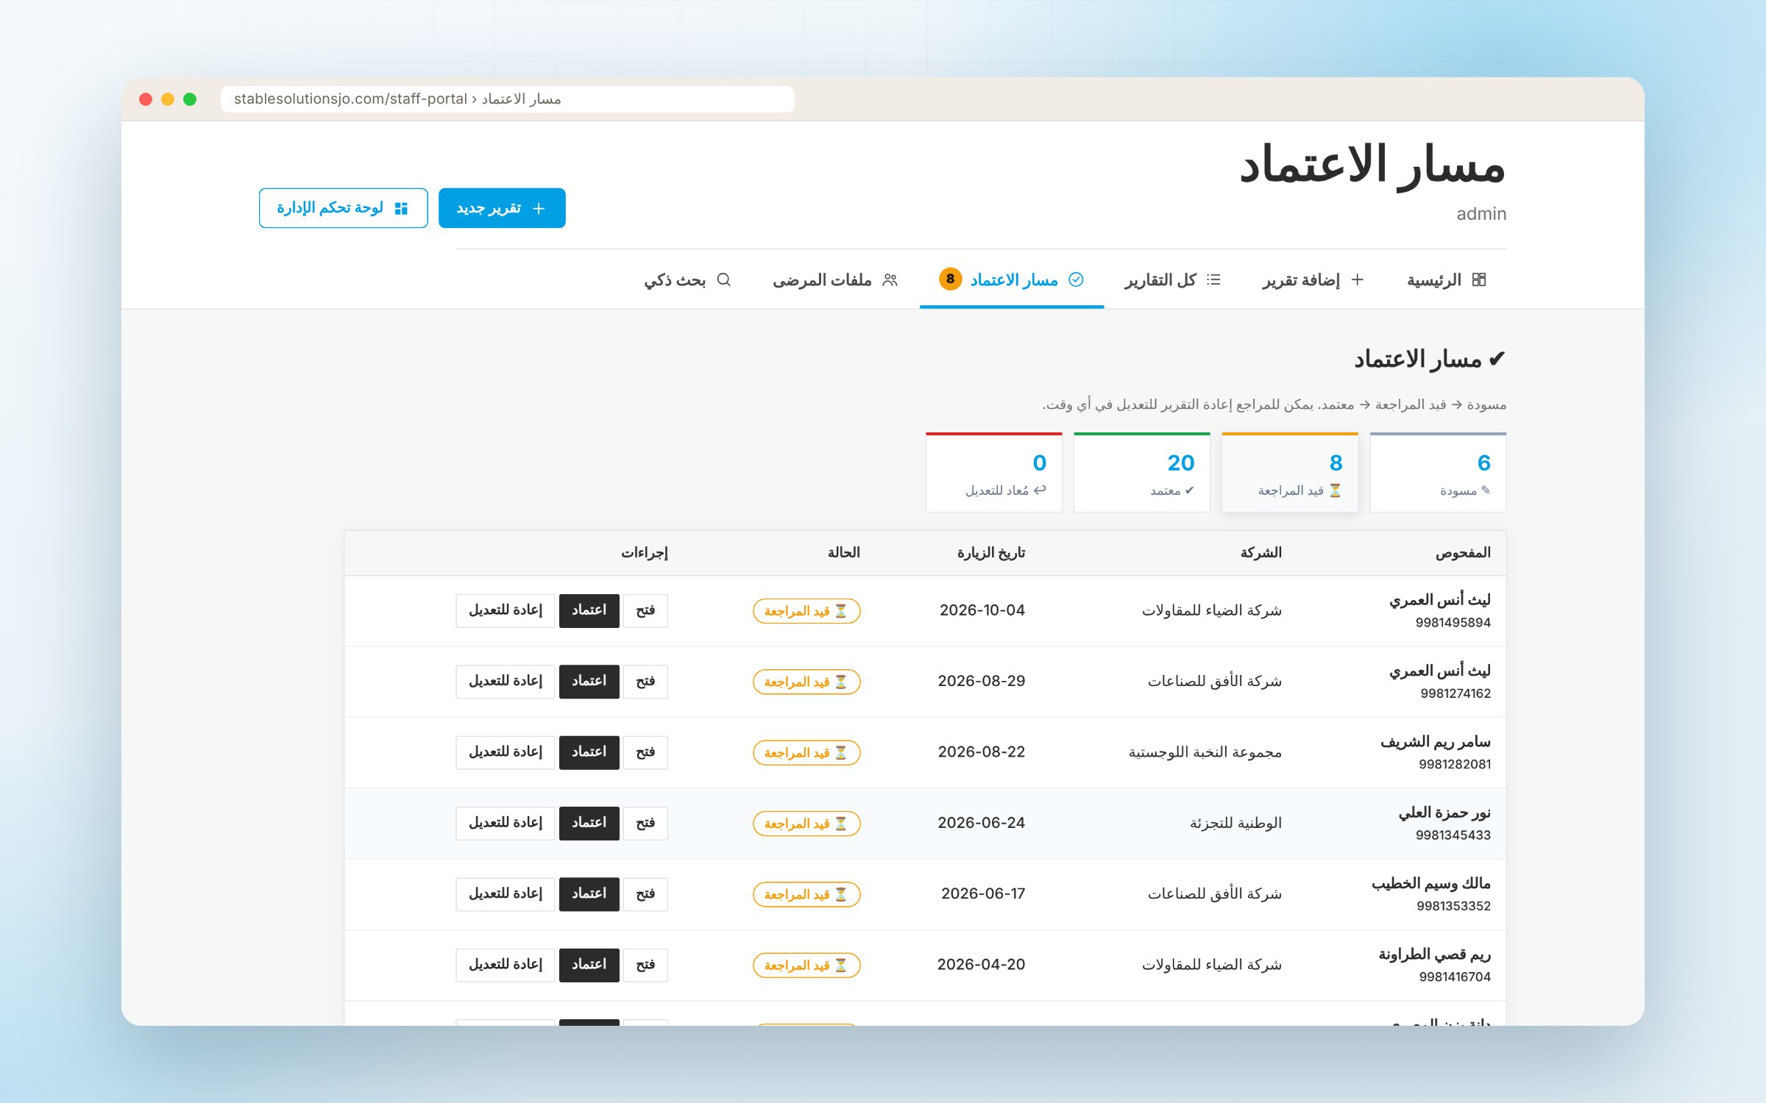Approve the 2026-08-29 report with اعتماد
Viewport: 1766px width, 1103px height.
[x=589, y=682]
